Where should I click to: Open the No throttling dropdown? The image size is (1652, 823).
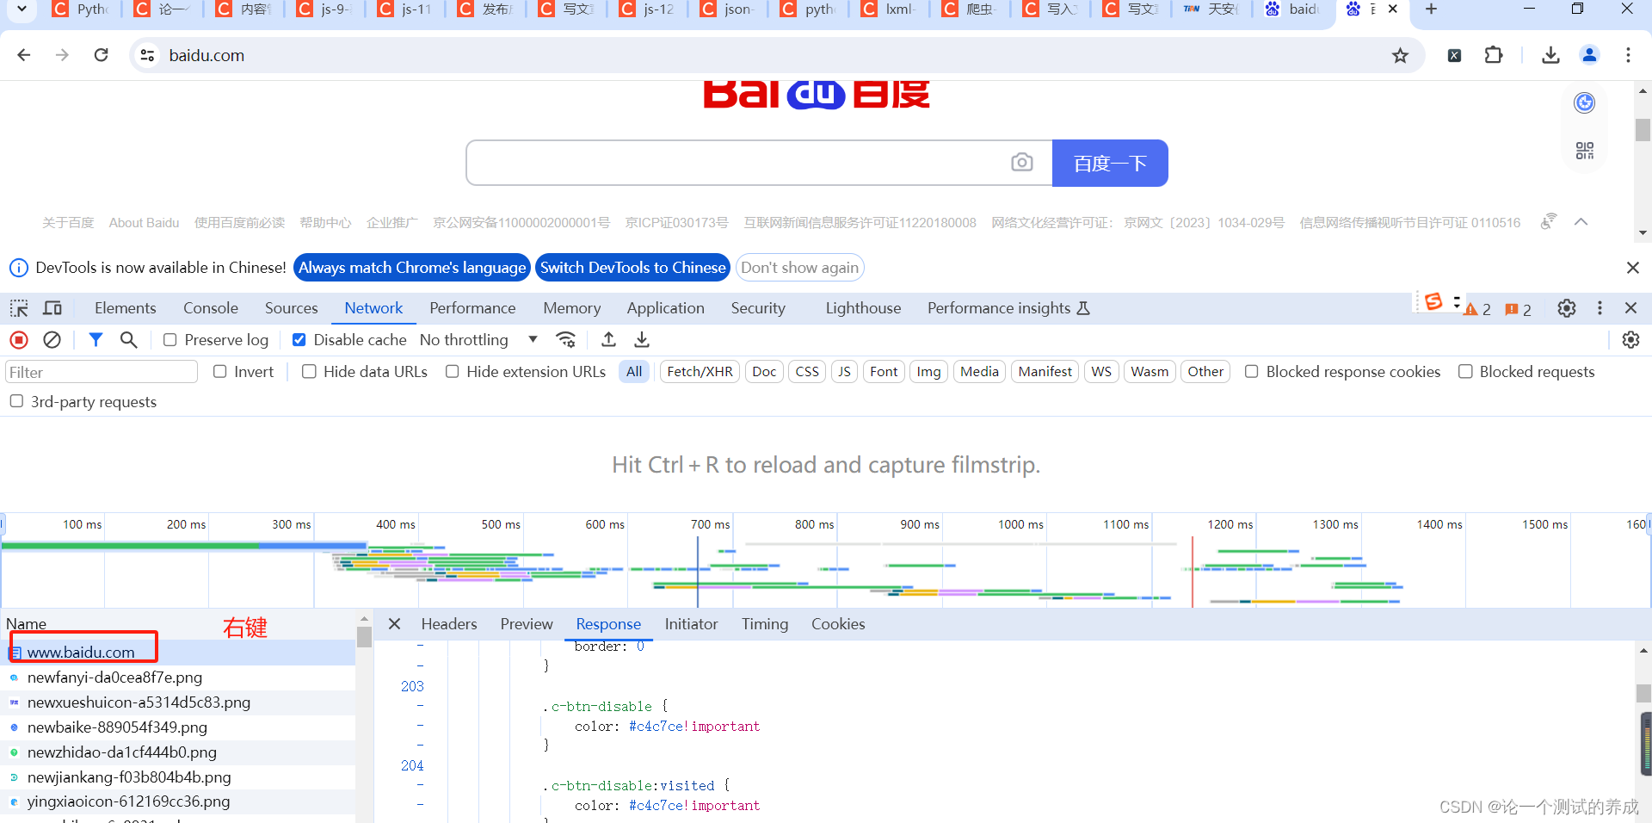click(478, 340)
